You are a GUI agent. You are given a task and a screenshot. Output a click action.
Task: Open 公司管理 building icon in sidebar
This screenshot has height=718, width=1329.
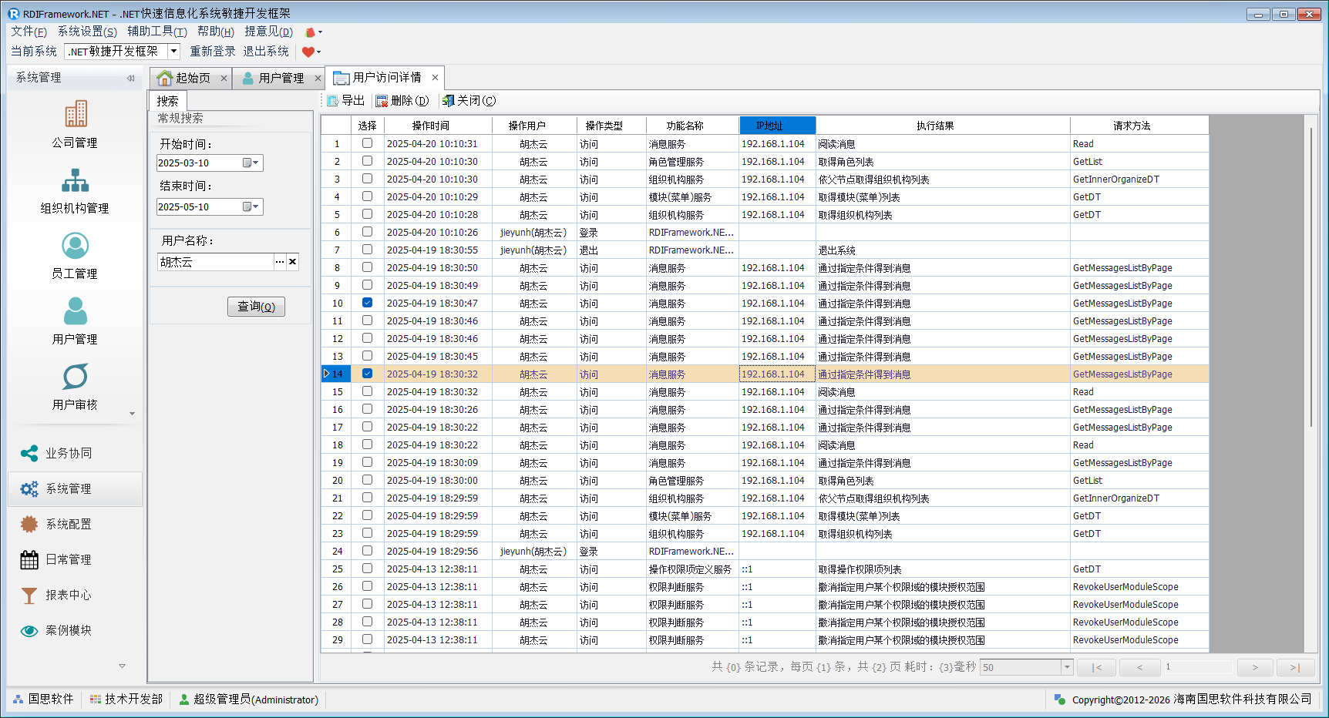[x=76, y=114]
